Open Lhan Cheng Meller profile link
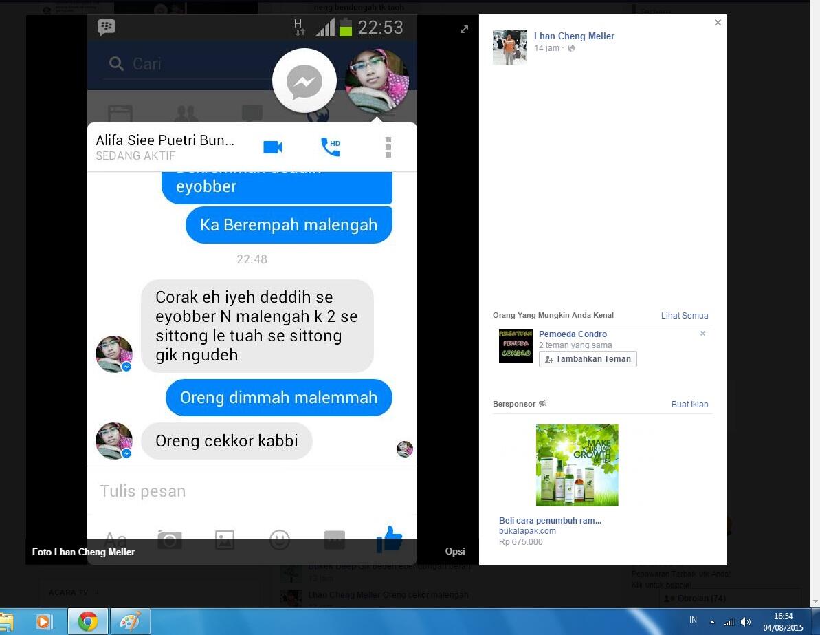This screenshot has height=635, width=820. [574, 36]
